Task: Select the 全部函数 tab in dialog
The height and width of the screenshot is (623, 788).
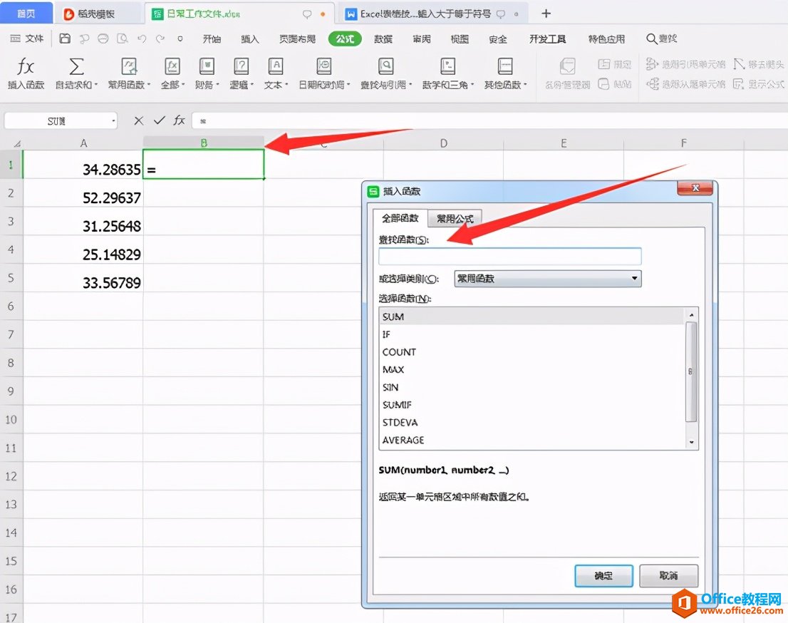Action: pyautogui.click(x=400, y=218)
